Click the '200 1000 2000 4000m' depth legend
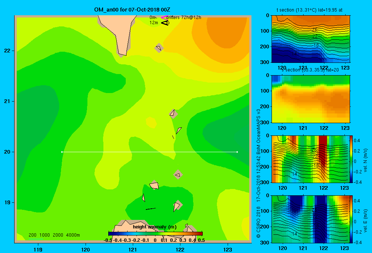The width and height of the screenshot is (372, 253). pos(54,235)
